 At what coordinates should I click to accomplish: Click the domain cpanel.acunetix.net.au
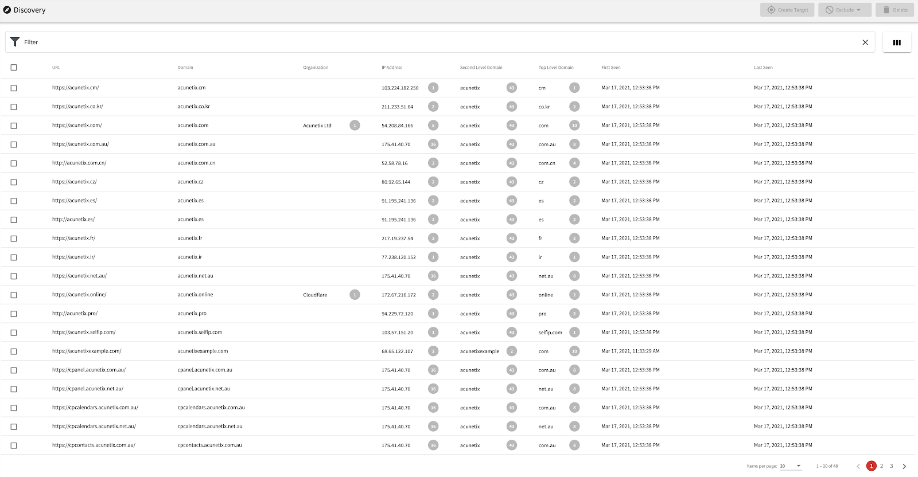coord(204,389)
